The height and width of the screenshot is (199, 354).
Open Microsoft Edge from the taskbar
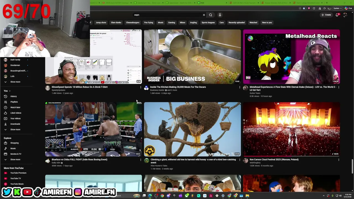click(x=150, y=196)
